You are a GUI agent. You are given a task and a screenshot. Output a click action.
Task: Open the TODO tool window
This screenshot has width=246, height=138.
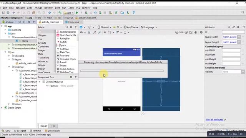point(6,131)
